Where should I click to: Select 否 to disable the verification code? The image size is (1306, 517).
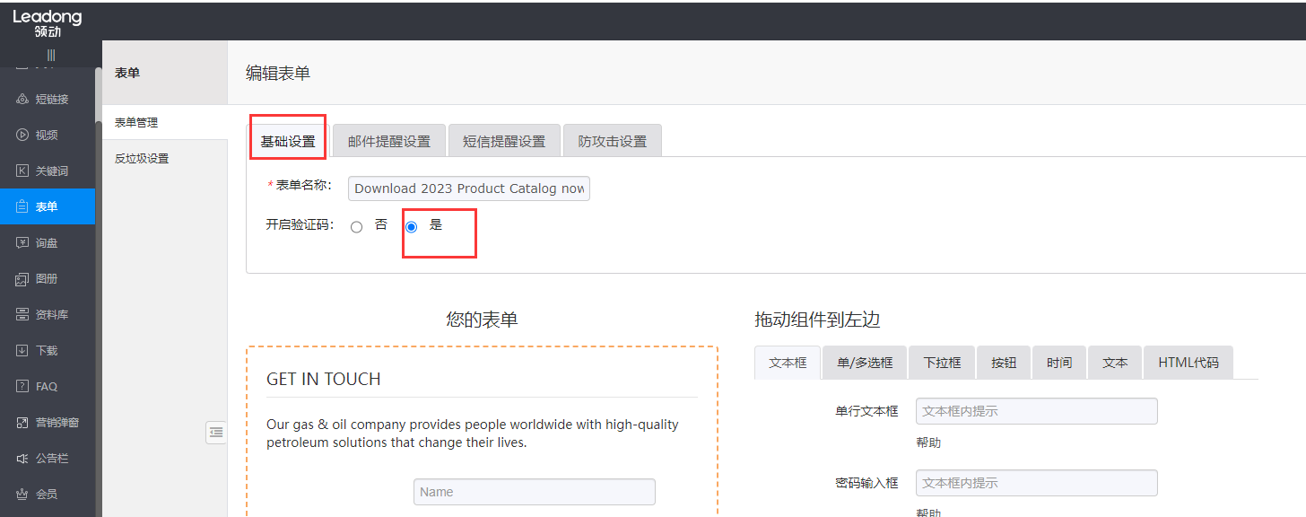(357, 227)
